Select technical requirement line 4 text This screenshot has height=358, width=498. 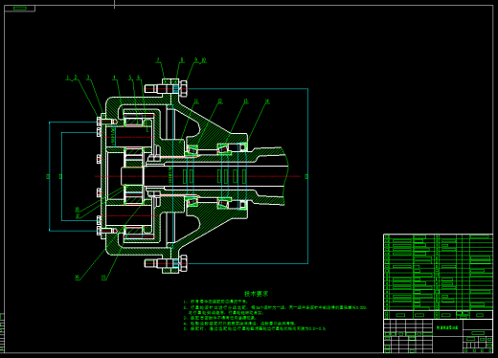pyautogui.click(x=239, y=324)
